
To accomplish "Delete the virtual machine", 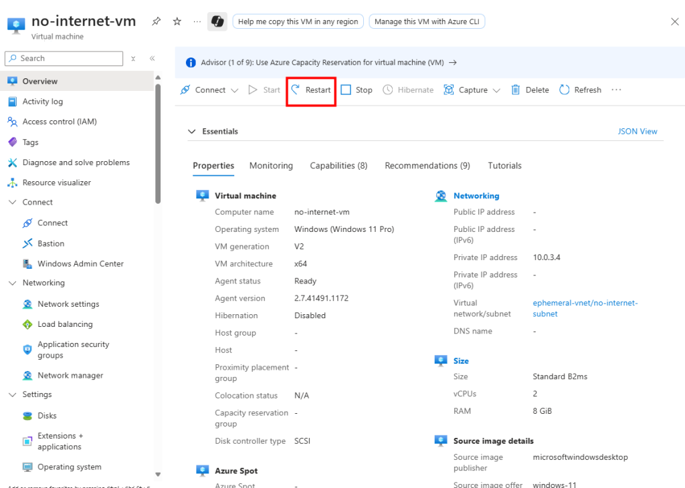I will pos(530,90).
